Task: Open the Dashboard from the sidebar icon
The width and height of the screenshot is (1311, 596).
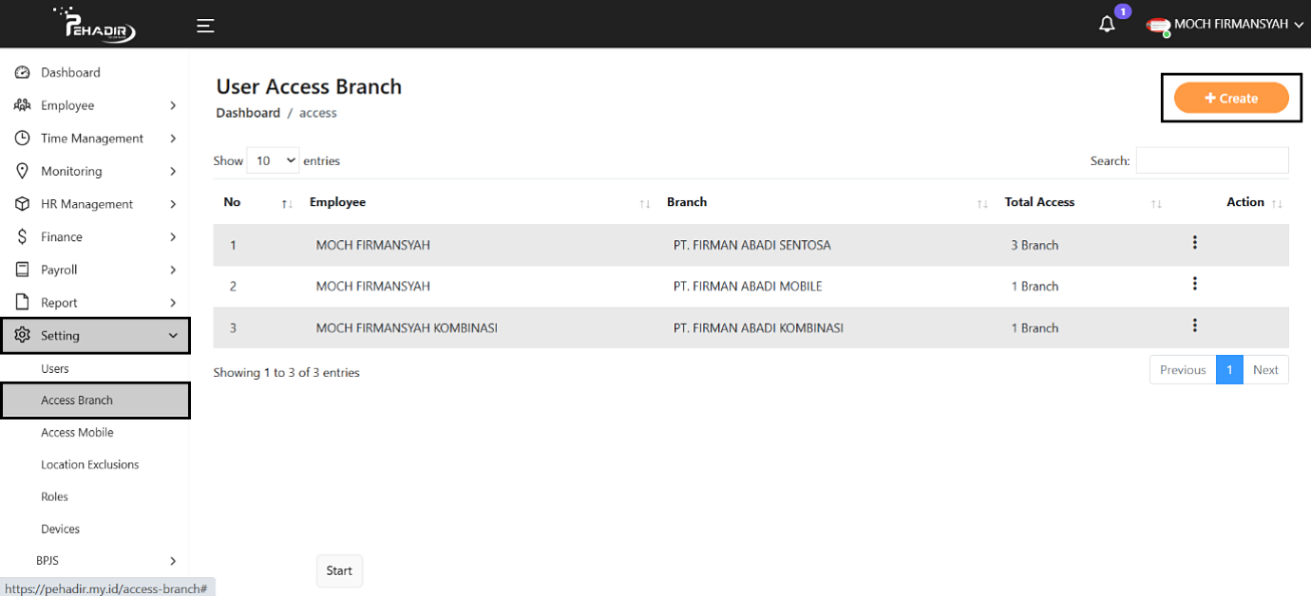Action: pyautogui.click(x=21, y=72)
